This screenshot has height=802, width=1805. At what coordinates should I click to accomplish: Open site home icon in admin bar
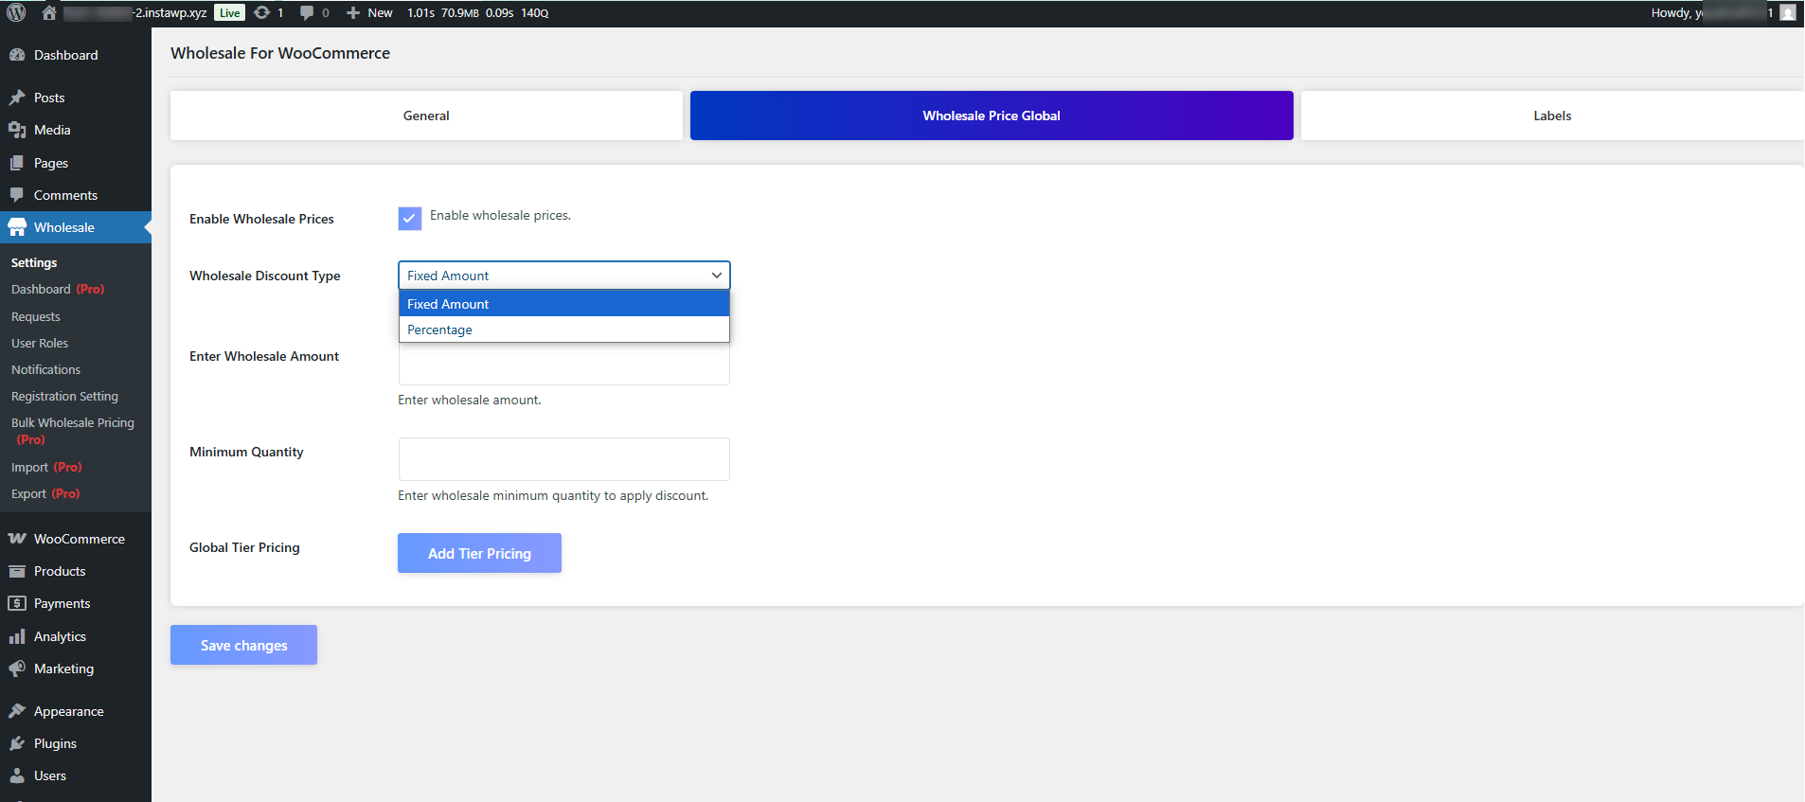pos(49,12)
